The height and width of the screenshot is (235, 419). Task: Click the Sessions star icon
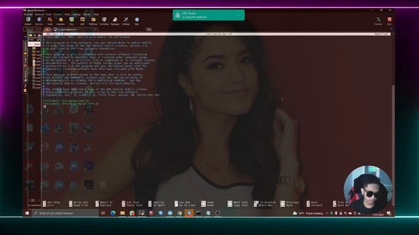[61, 21]
